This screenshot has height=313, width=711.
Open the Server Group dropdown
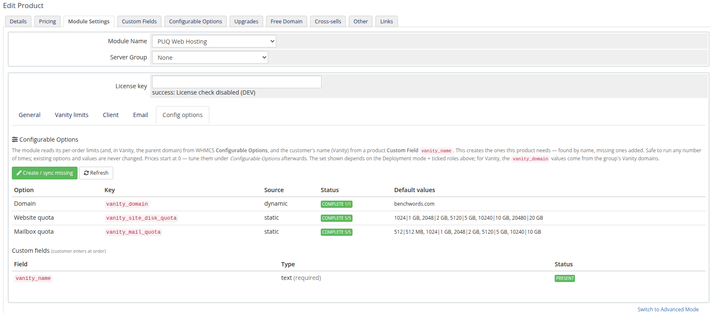pyautogui.click(x=210, y=57)
